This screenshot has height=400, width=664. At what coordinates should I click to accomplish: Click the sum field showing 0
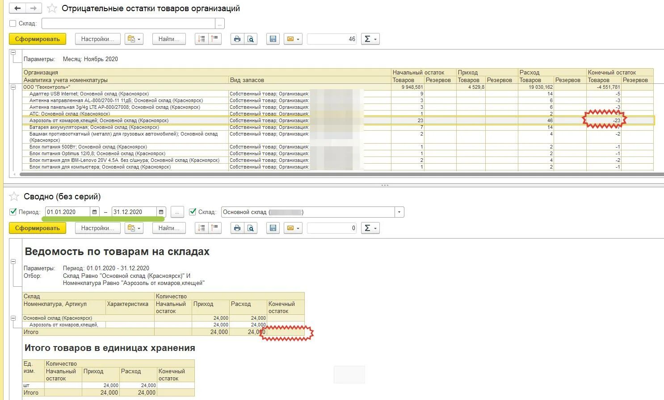(332, 228)
